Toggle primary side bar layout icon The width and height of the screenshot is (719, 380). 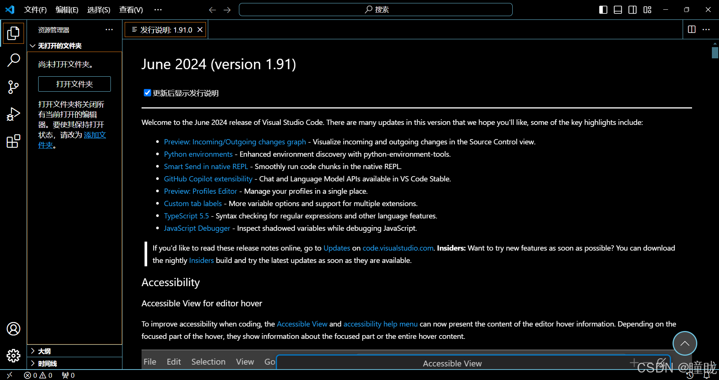coord(603,10)
